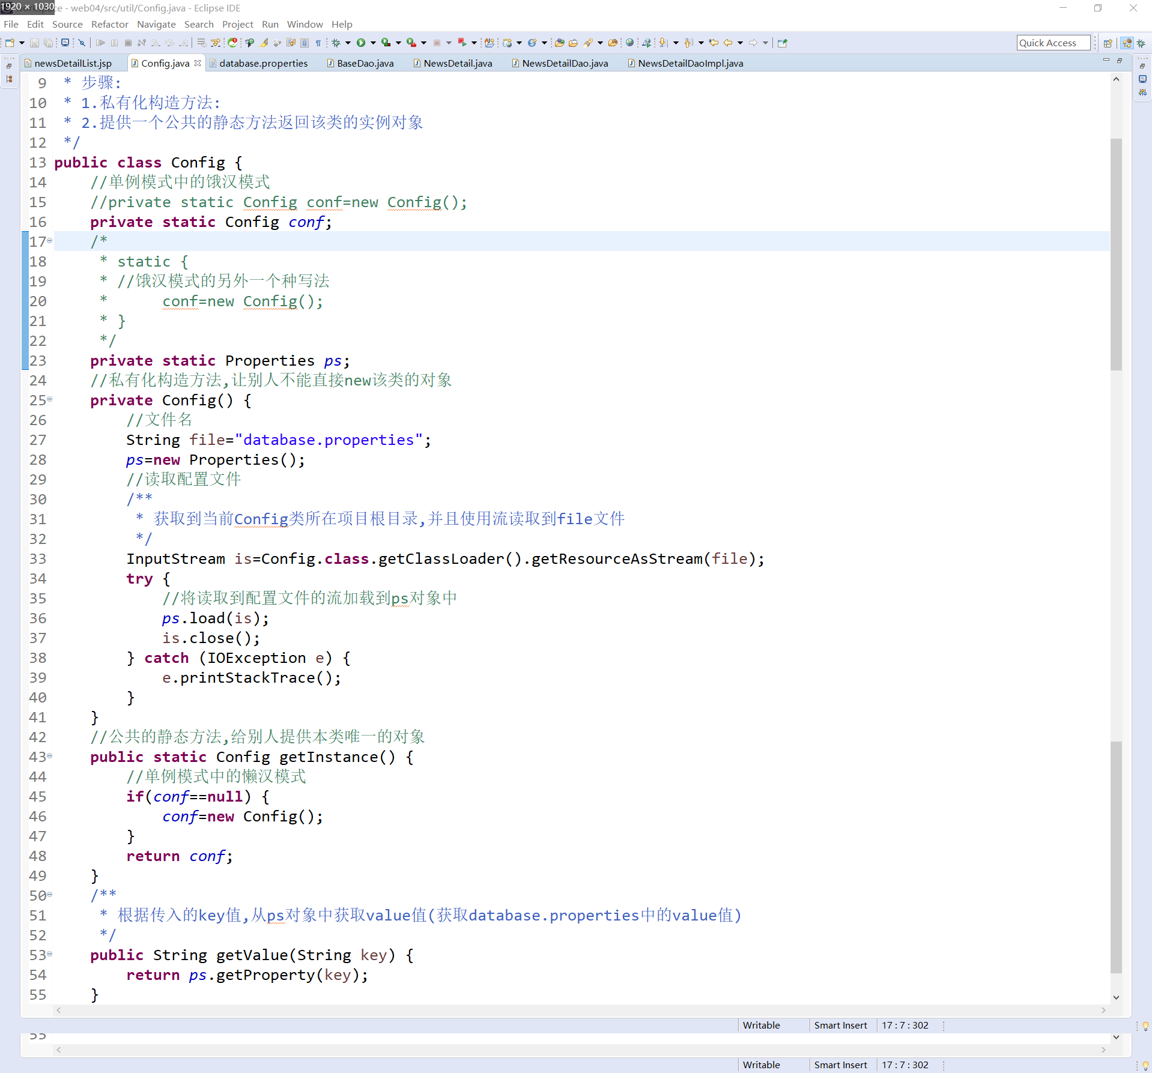Open the Source menu

(x=67, y=24)
